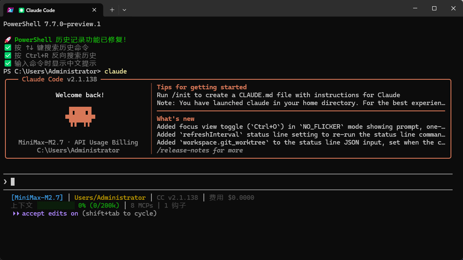Open a new terminal tab with the plus button

tap(112, 10)
